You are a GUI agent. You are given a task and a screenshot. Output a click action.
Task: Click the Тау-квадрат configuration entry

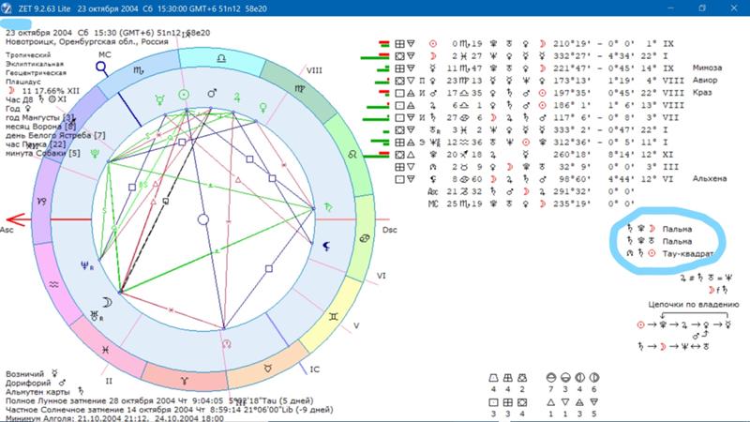click(670, 253)
